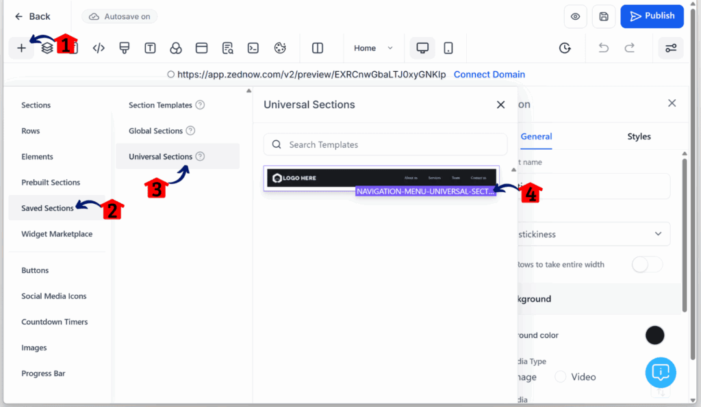Screen dimensions: 701x407
Task: Open the chat feedback bubble icon
Action: click(x=661, y=372)
